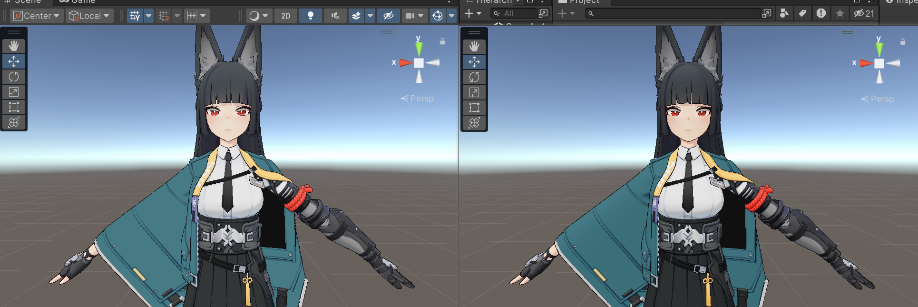Select the Rotate tool in left scene view
This screenshot has height=307, width=918.
point(14,77)
